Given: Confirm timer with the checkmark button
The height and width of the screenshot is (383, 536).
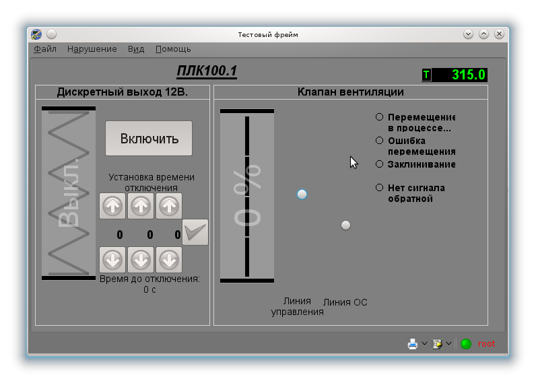Looking at the screenshot, I should [x=195, y=232].
